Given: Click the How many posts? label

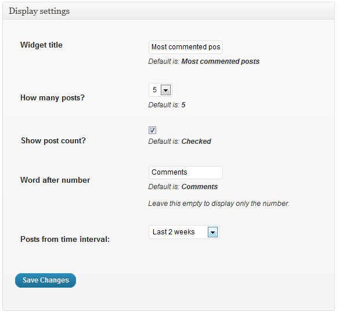Looking at the screenshot, I should coord(52,97).
